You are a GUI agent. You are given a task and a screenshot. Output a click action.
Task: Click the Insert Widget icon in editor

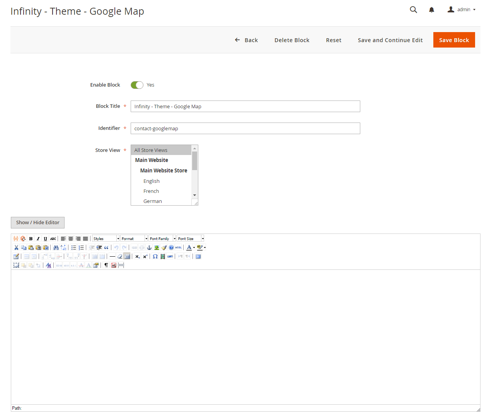point(23,239)
